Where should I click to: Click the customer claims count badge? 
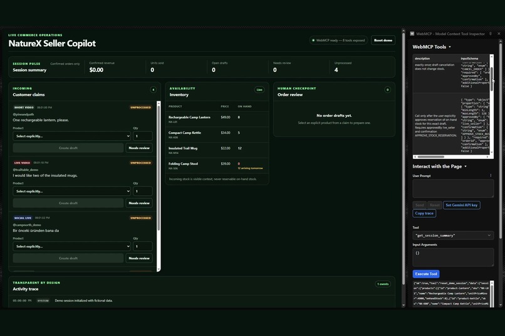[x=154, y=89]
